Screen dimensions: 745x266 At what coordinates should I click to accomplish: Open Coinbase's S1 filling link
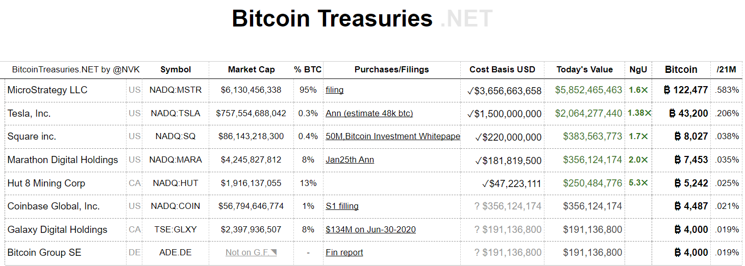342,206
